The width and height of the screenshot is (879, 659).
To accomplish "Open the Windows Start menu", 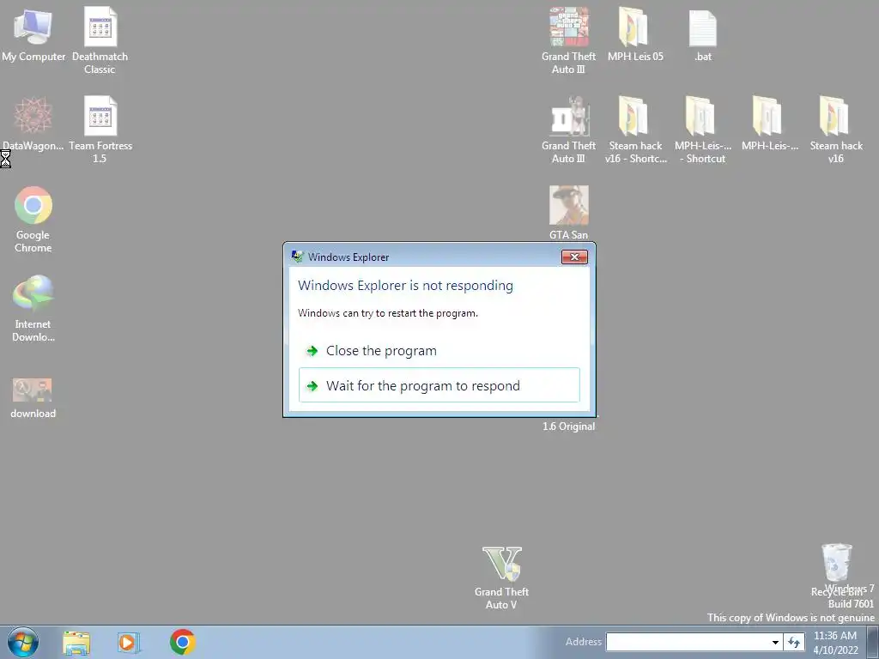I will point(23,642).
